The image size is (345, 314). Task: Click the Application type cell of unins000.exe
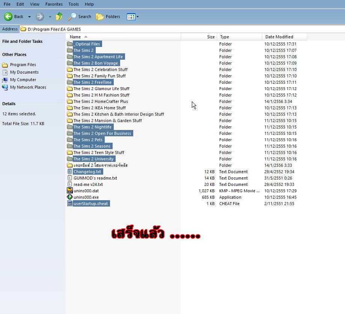(x=230, y=197)
